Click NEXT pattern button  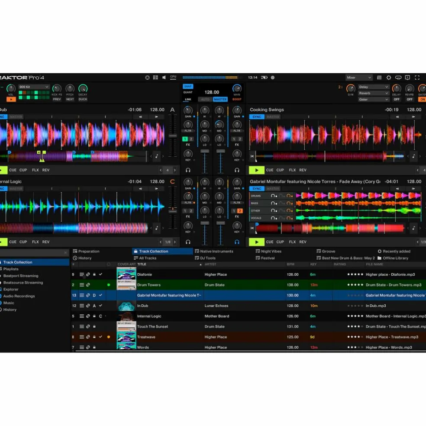click(70, 100)
